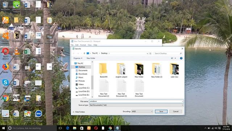Go back using the Save As back arrow

[x=74, y=53]
